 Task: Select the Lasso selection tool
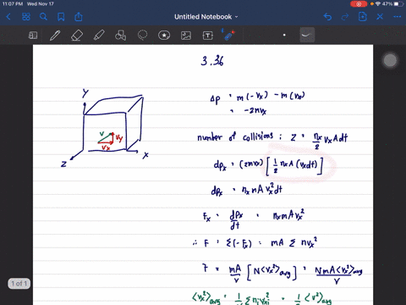[x=142, y=36]
